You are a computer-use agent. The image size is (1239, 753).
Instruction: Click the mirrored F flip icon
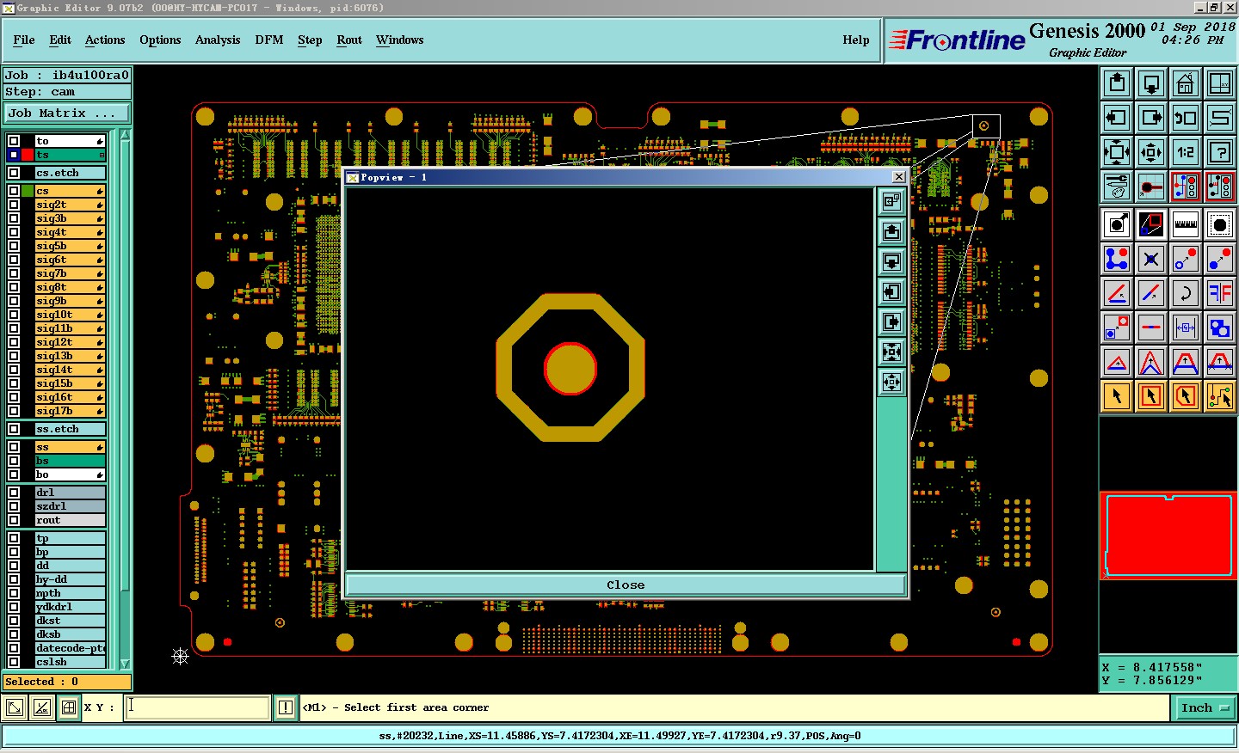1220,293
